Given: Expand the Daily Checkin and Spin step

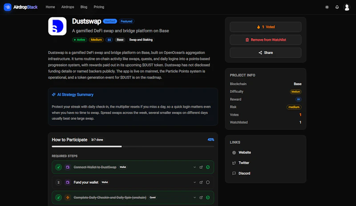Looking at the screenshot, I should pyautogui.click(x=194, y=198).
